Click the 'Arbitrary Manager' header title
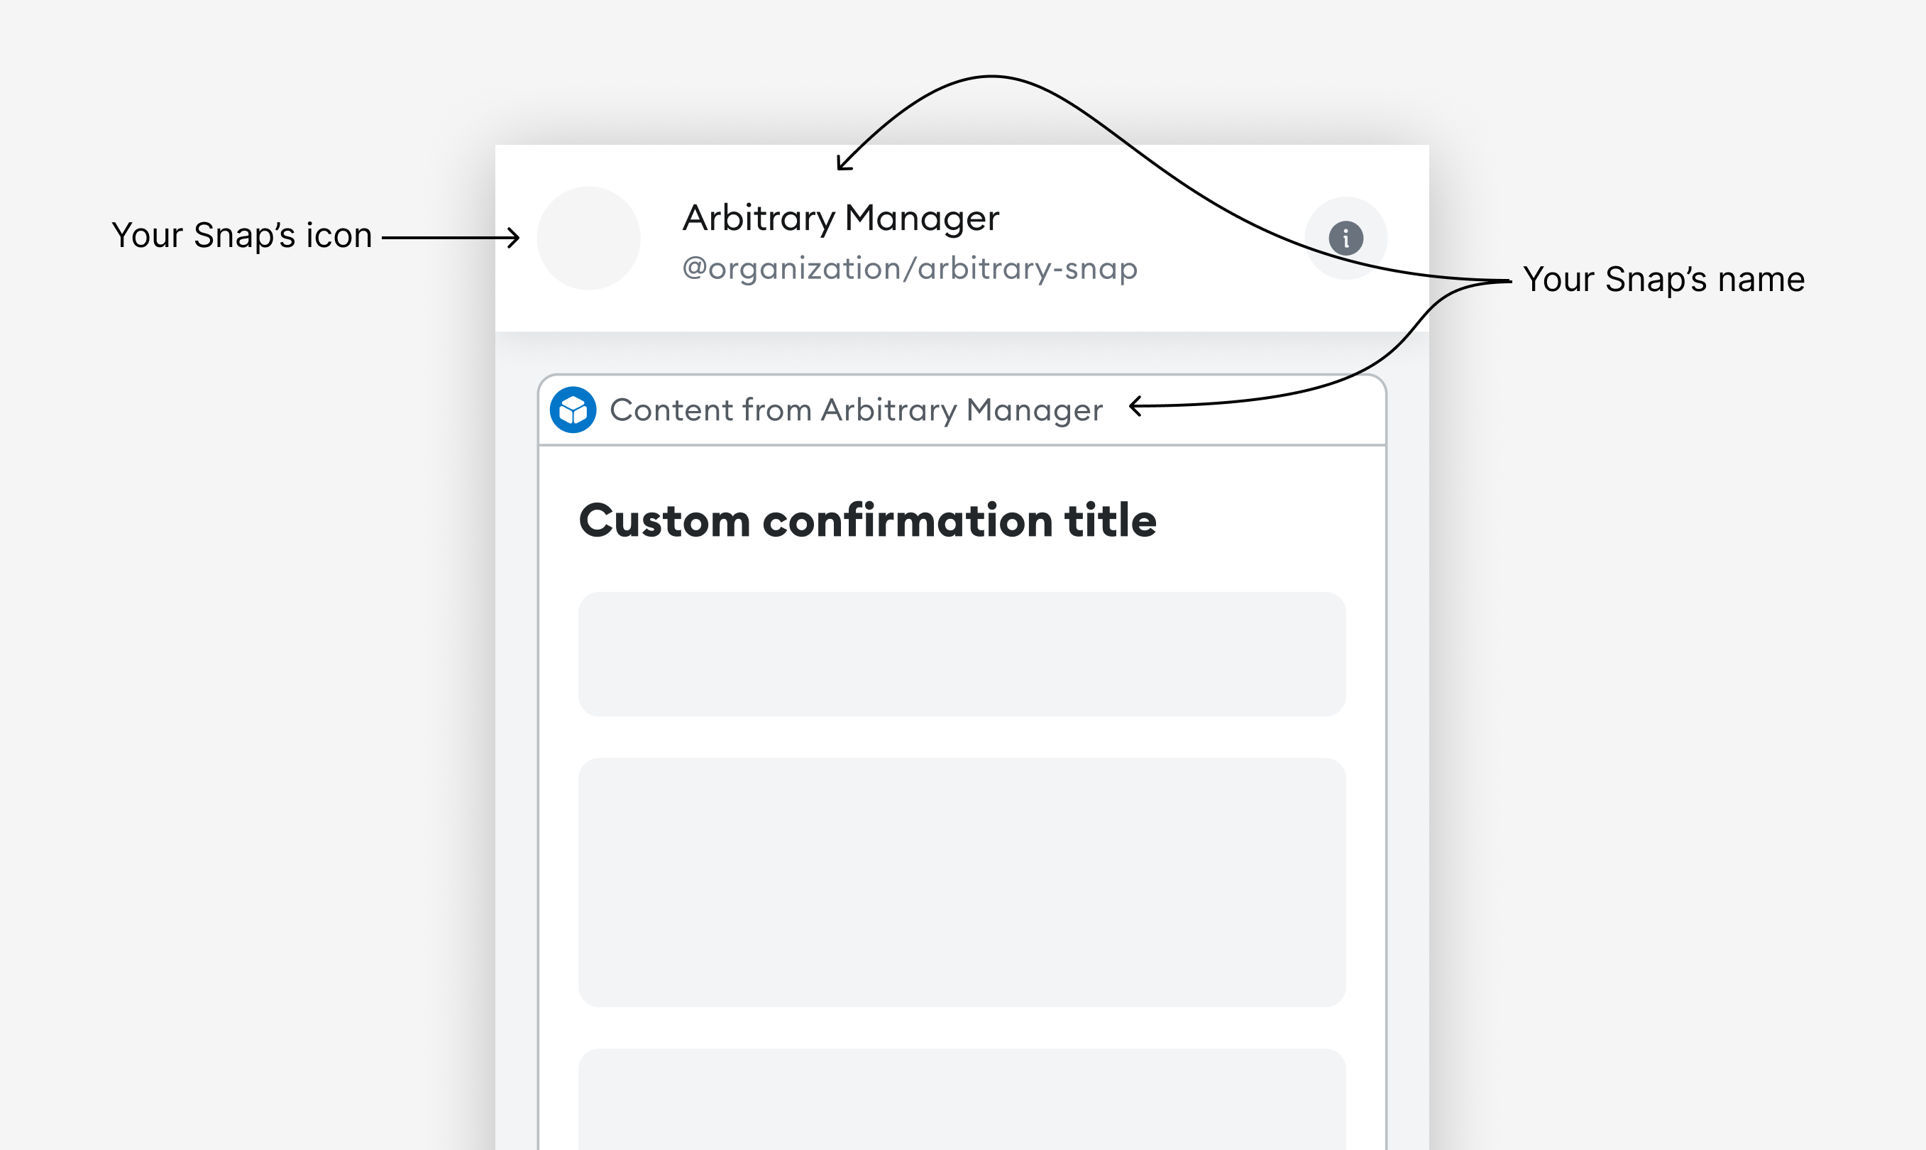 841,218
